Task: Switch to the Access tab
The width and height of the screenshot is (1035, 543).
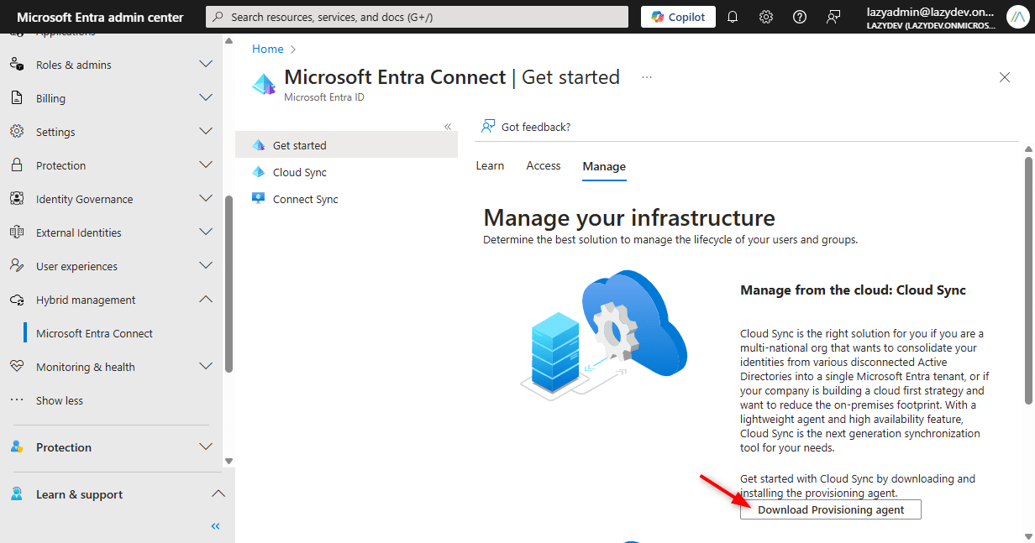Action: (x=544, y=165)
